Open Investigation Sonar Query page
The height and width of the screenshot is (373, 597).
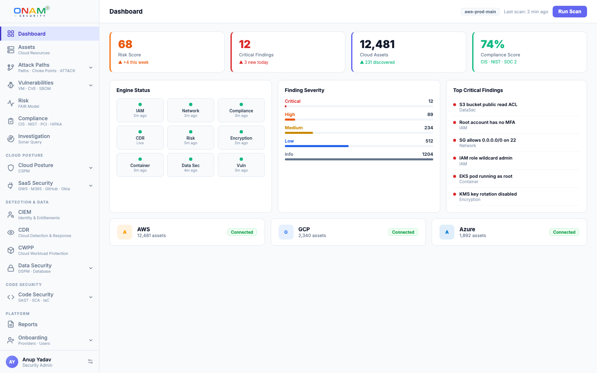(x=50, y=139)
